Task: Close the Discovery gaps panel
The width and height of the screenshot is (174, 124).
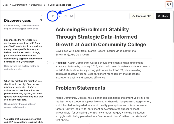Action: [x=42, y=15]
